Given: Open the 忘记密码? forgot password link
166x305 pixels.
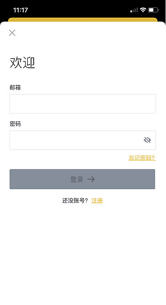Looking at the screenshot, I should coord(142,158).
